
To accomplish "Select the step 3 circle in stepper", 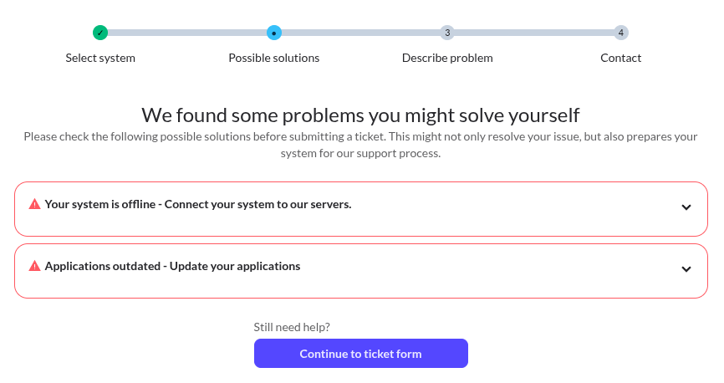I will pyautogui.click(x=447, y=33).
